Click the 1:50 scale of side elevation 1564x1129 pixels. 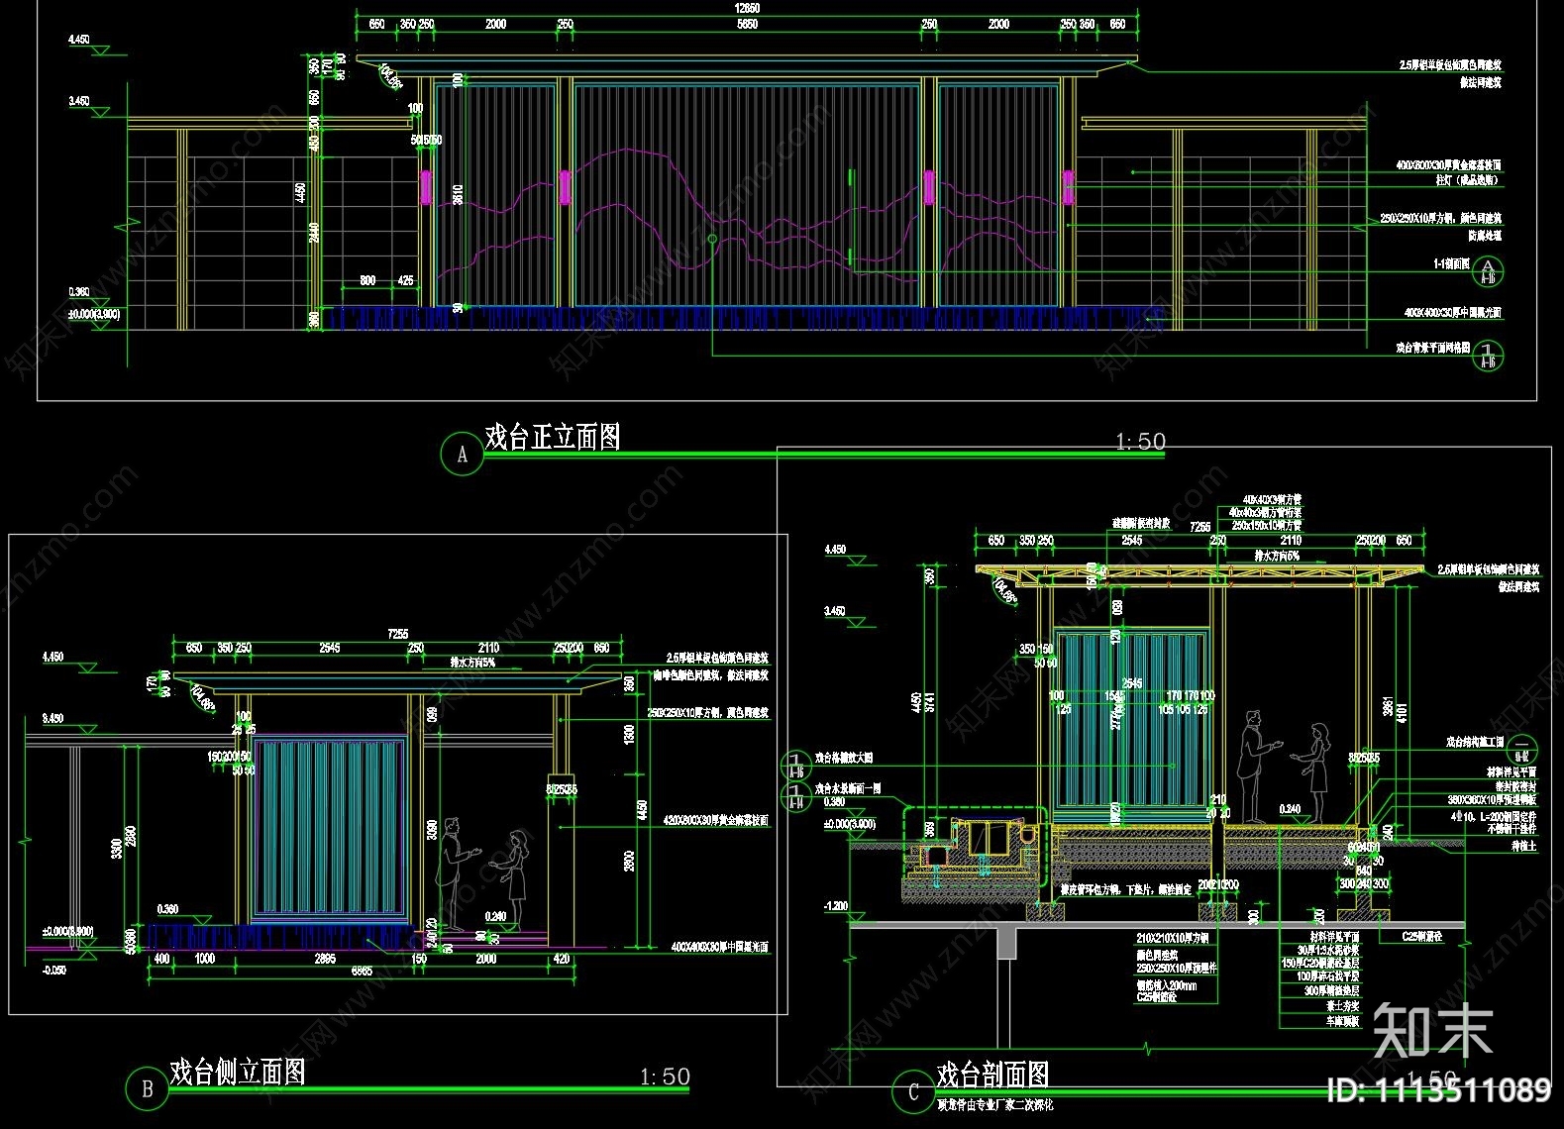(665, 1077)
